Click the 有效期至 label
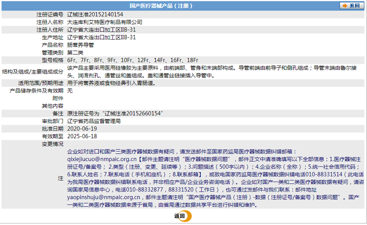367x225 pixels. [x=53, y=136]
